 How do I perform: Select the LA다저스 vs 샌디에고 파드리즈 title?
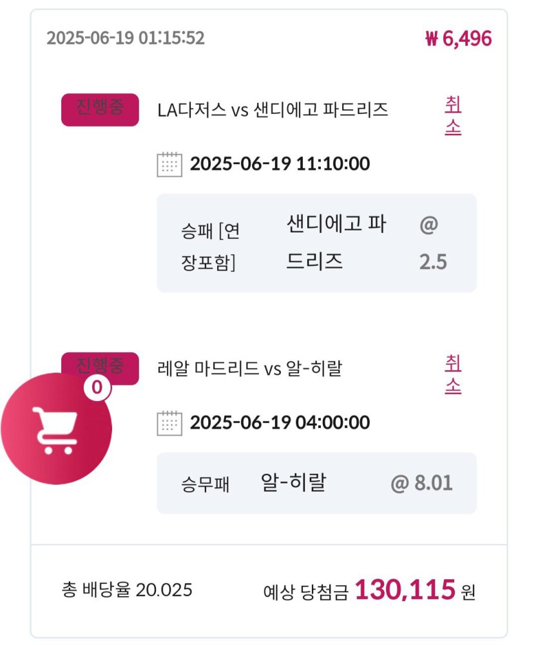pos(273,110)
